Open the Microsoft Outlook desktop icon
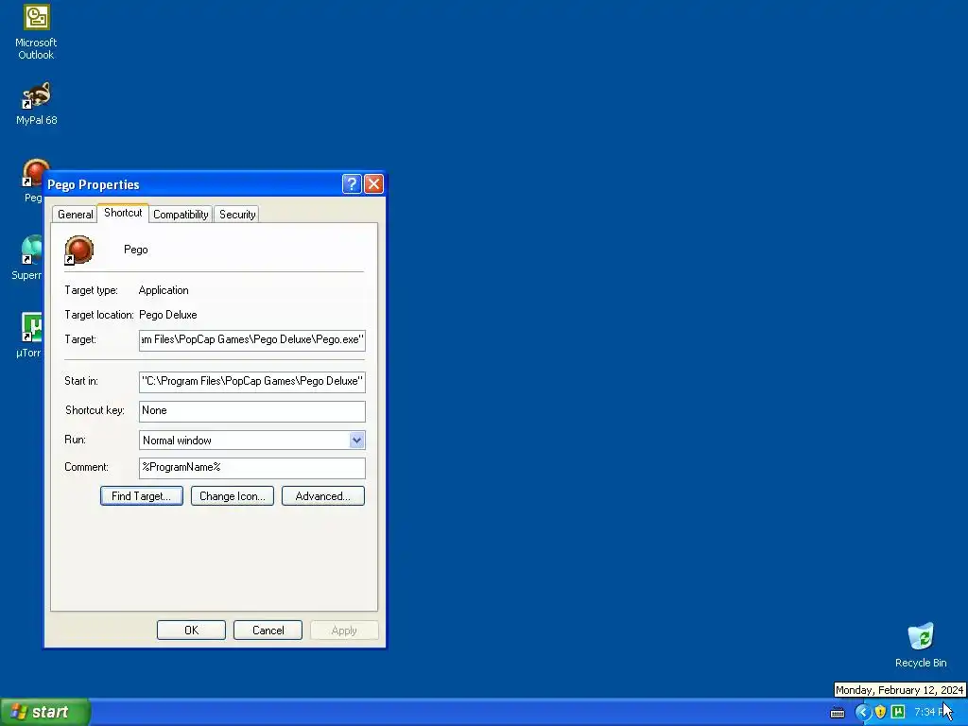The image size is (968, 726). coord(36,32)
